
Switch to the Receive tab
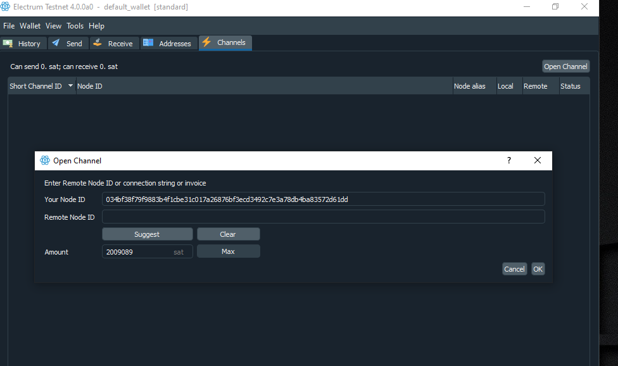(x=115, y=43)
